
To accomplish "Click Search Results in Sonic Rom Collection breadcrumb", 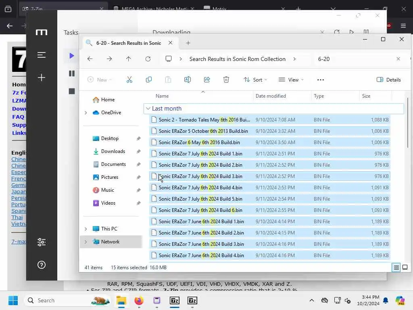I will (x=237, y=59).
